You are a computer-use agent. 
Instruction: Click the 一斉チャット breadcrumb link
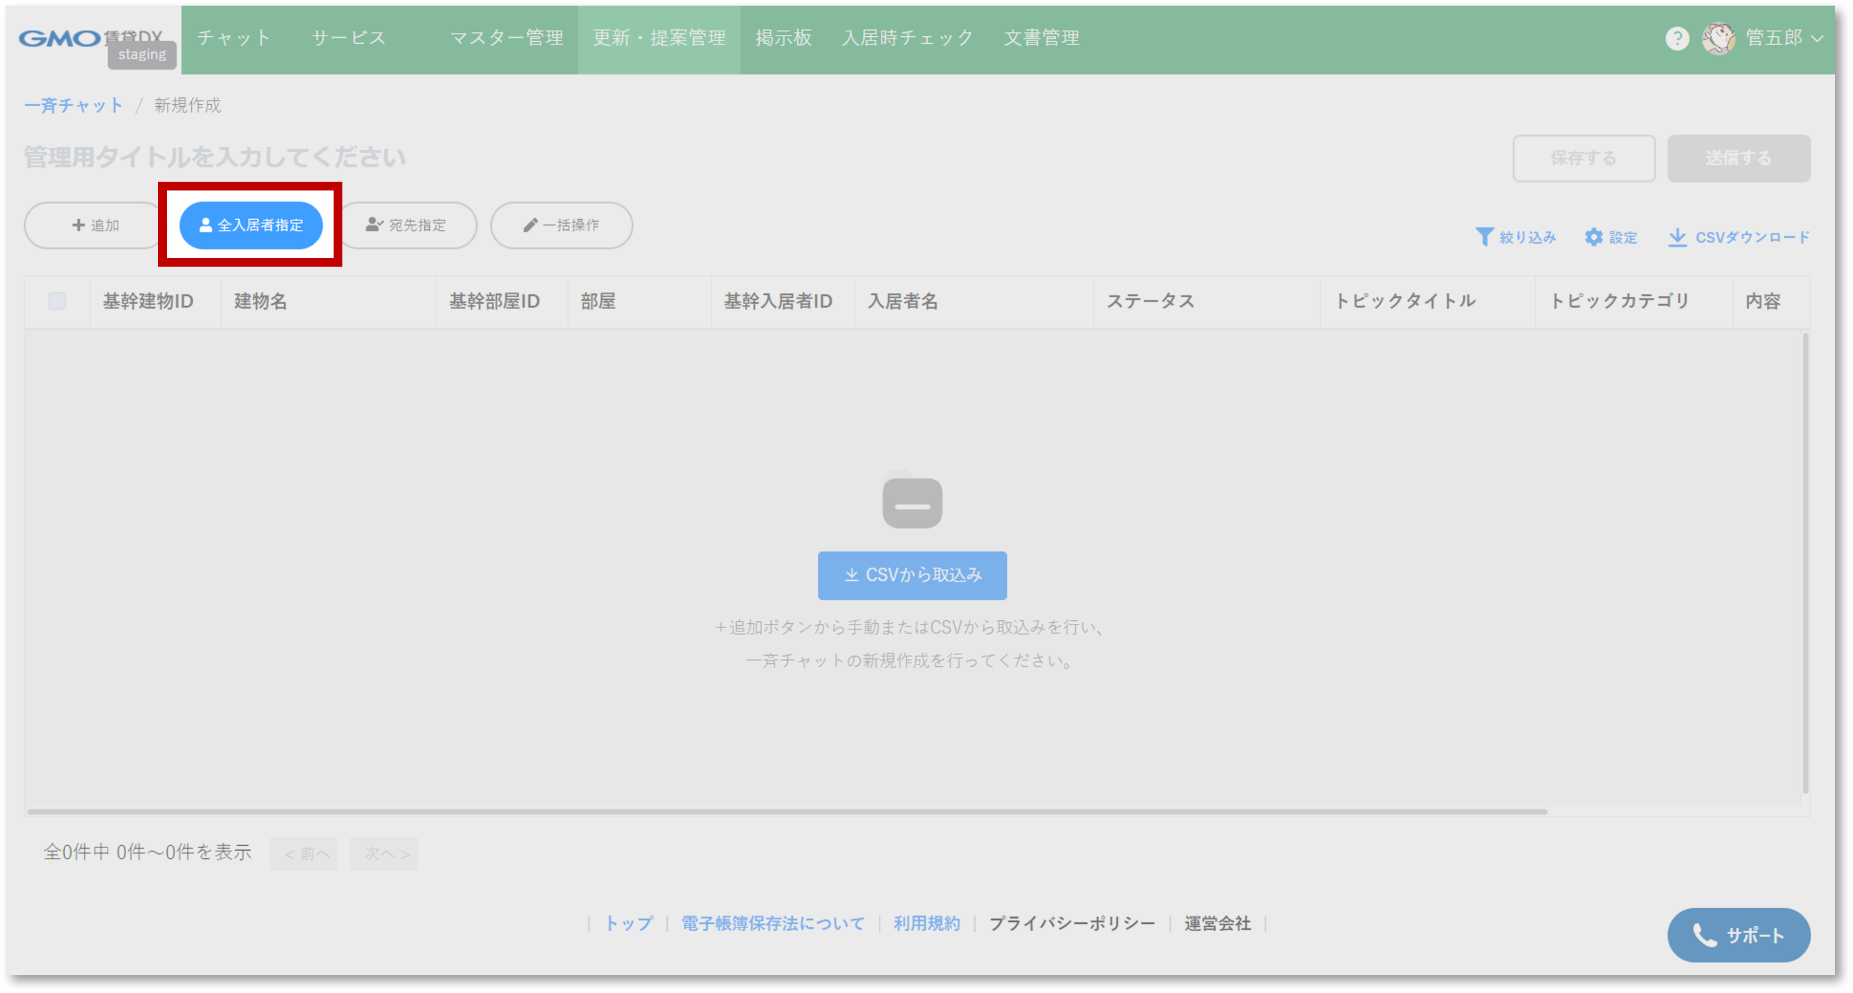[x=73, y=106]
